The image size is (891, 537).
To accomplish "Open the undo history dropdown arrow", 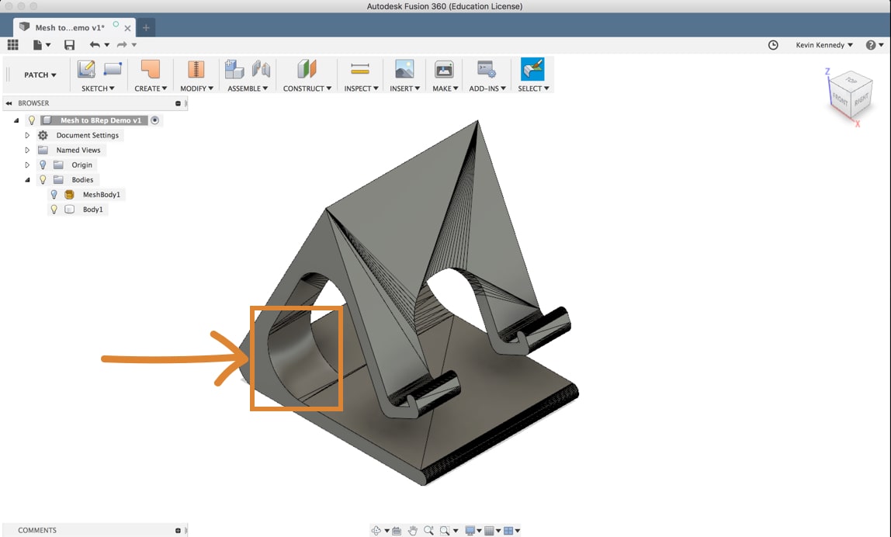I will tap(107, 45).
